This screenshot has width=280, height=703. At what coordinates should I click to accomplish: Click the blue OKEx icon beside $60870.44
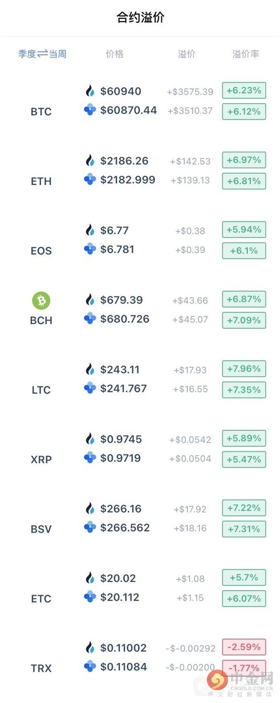tap(90, 111)
